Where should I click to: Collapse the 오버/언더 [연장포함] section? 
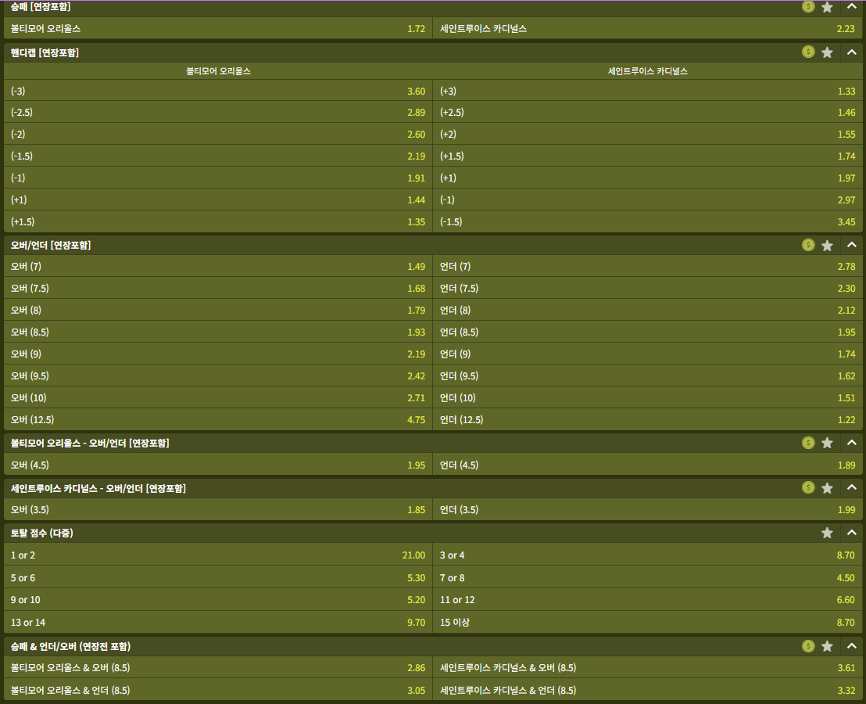click(852, 245)
